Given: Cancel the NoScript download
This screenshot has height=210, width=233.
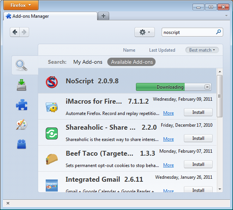Looking at the screenshot, I should point(207,87).
